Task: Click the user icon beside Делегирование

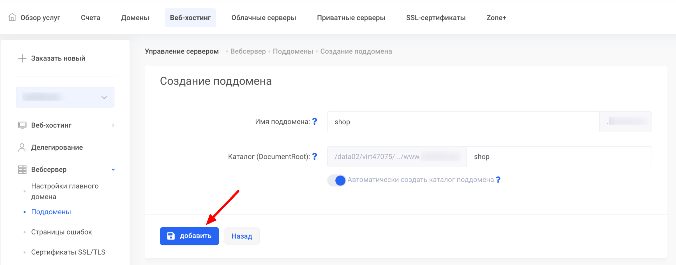Action: (x=22, y=147)
